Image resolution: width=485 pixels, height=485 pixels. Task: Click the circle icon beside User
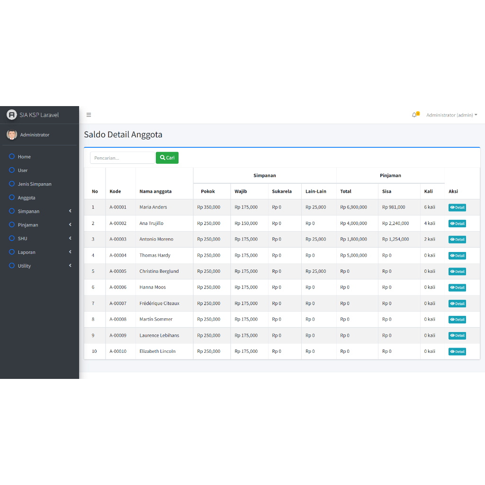pyautogui.click(x=12, y=170)
